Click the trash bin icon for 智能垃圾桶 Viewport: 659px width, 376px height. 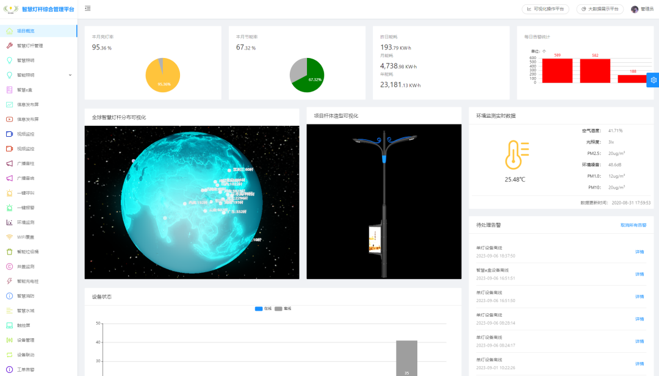(9, 251)
